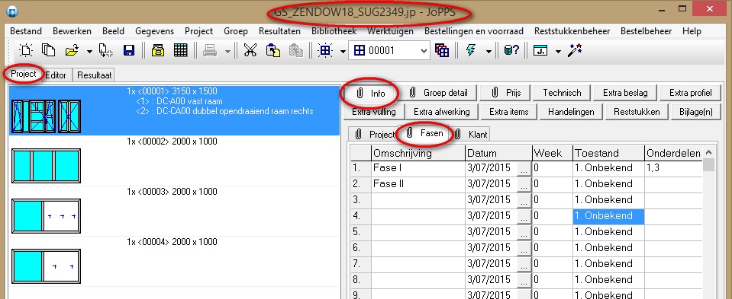
Task: Click the Bijlage(n) button
Action: pos(697,112)
